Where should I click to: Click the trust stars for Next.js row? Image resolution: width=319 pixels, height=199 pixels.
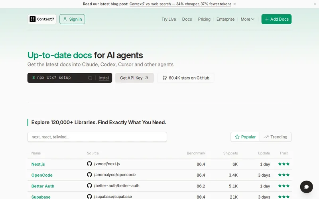[x=284, y=164]
